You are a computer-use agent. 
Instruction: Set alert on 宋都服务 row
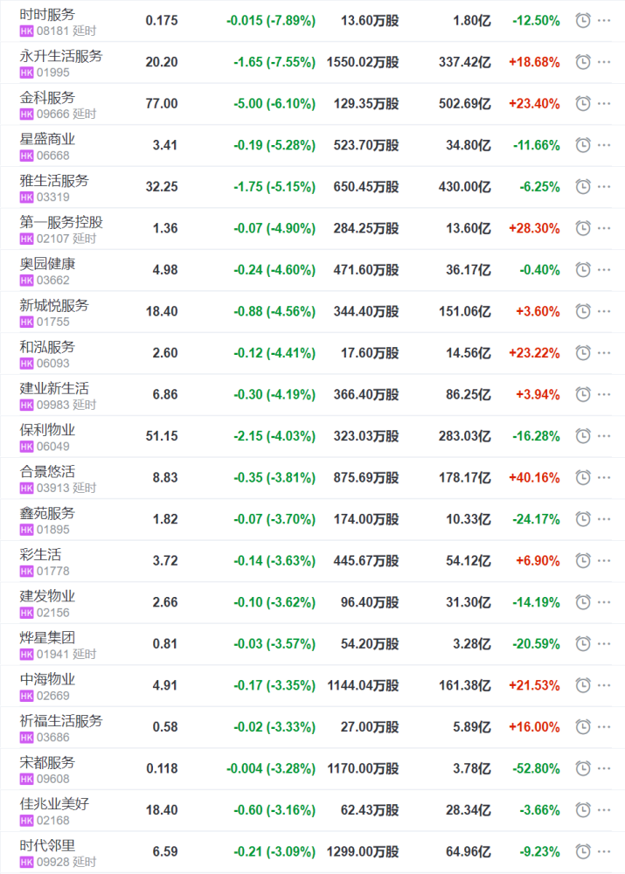click(x=583, y=769)
